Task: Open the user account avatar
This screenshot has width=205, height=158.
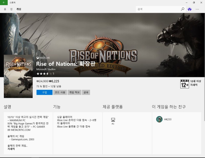Action: click(190, 9)
